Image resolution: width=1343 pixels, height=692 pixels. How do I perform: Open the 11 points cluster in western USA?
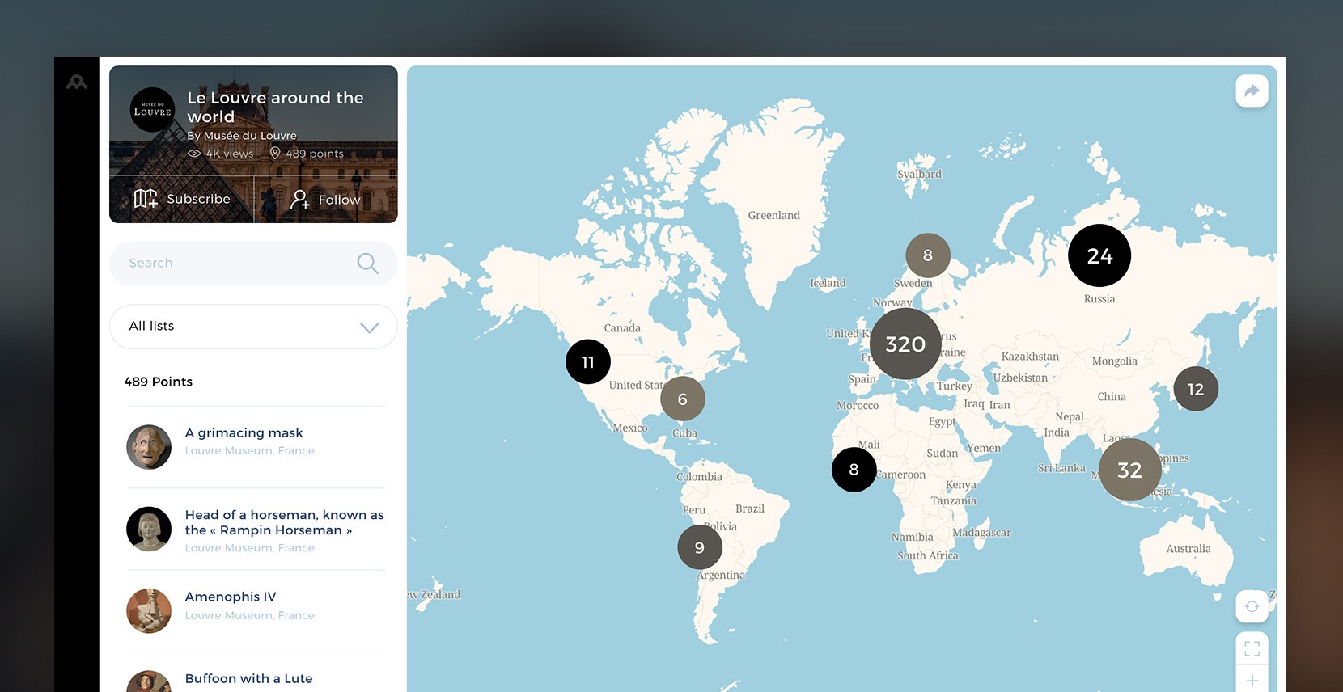588,362
